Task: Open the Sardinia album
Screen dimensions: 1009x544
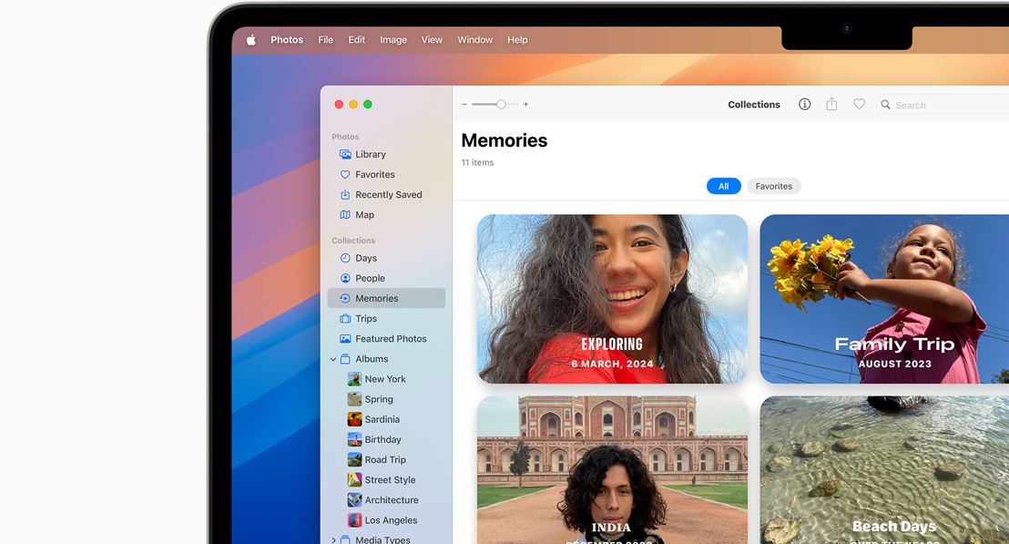Action: click(x=382, y=420)
